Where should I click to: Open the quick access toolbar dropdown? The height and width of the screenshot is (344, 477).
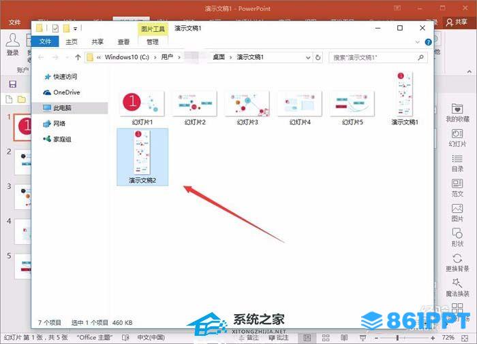[x=75, y=29]
